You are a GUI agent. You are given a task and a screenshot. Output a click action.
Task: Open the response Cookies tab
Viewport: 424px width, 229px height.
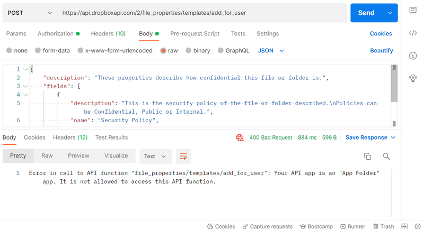34,138
